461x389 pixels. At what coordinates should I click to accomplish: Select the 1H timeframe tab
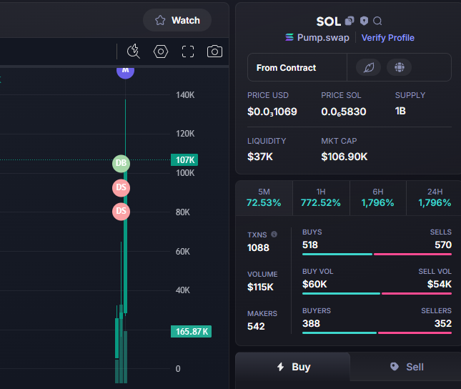tap(321, 198)
